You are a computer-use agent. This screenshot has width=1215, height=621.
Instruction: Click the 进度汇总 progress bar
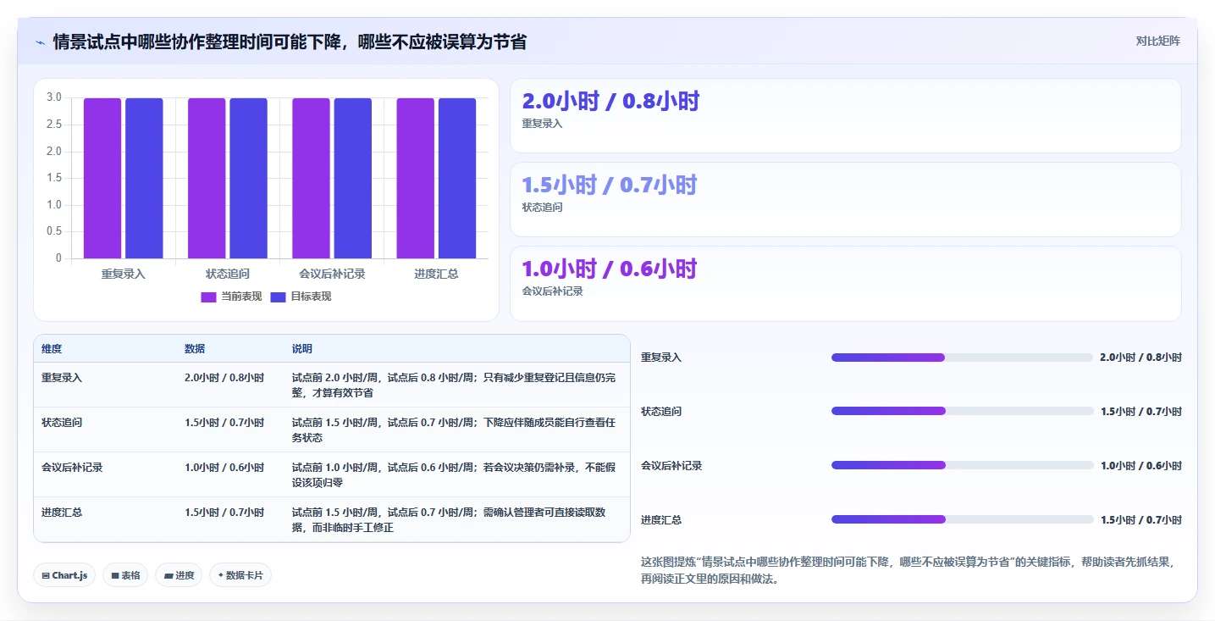(962, 519)
